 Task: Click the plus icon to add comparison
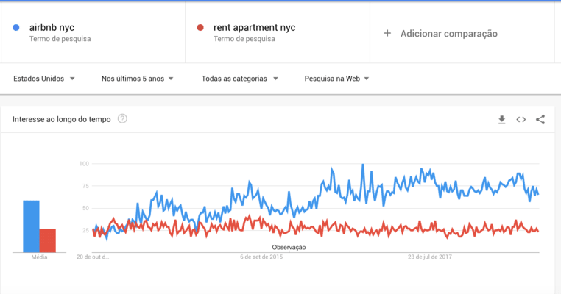(x=387, y=33)
